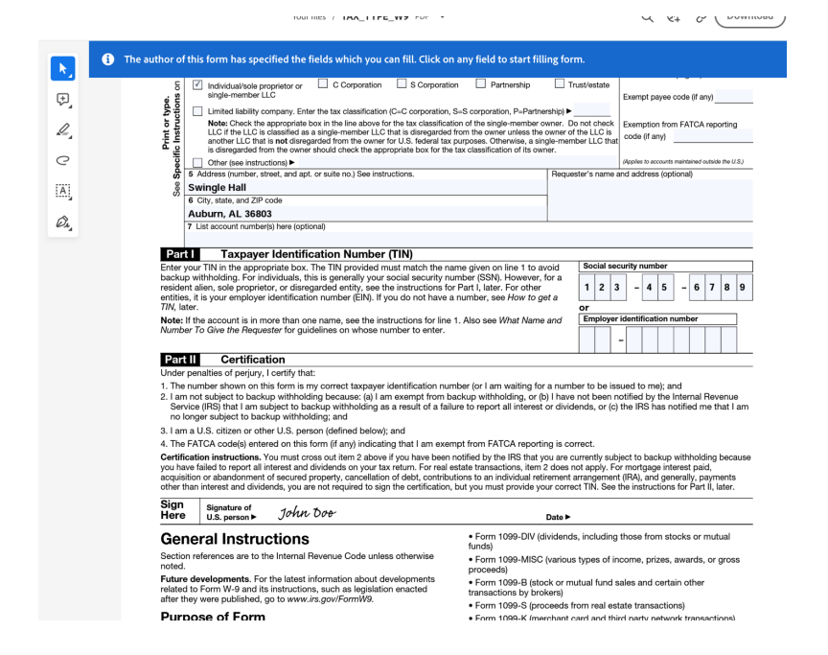Click the "Sign Here" label

point(172,510)
